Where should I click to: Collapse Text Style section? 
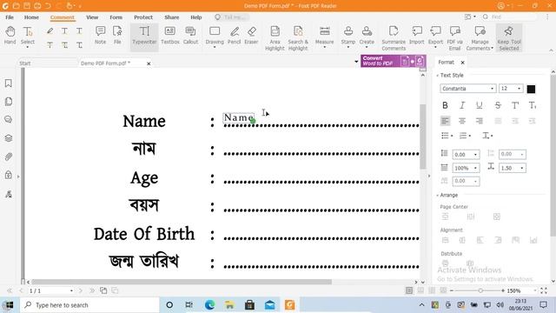click(x=438, y=76)
